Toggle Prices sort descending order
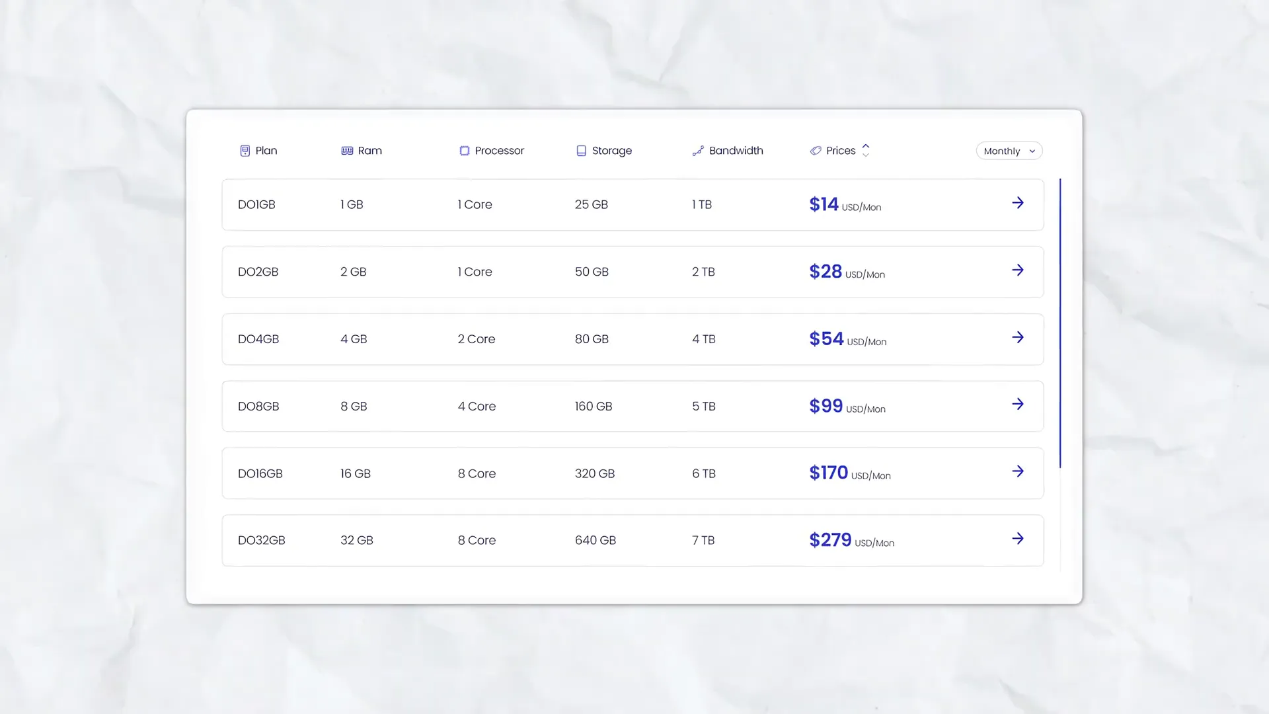The width and height of the screenshot is (1269, 714). click(866, 155)
